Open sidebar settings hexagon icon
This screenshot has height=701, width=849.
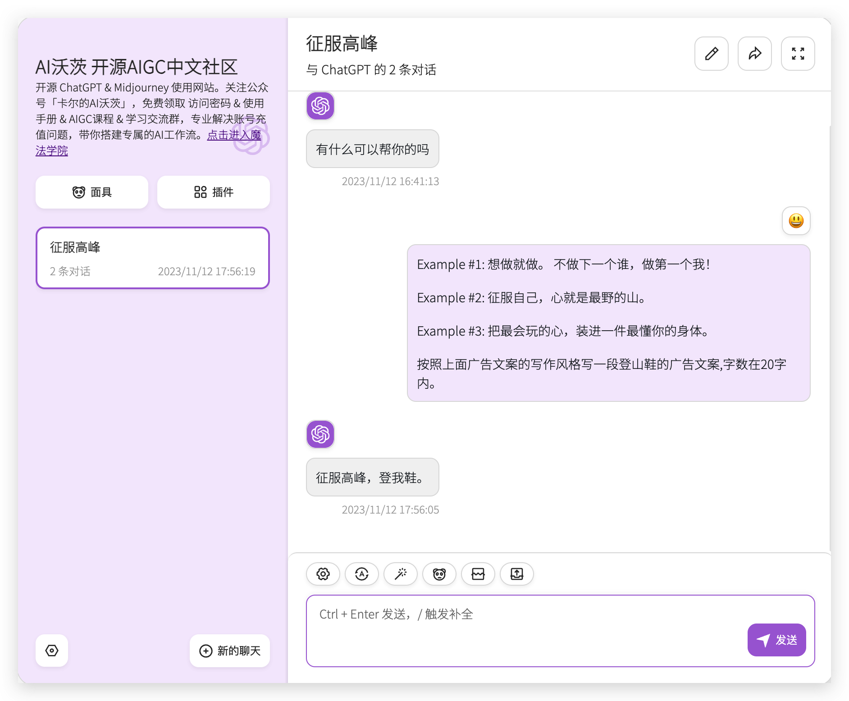pos(52,651)
